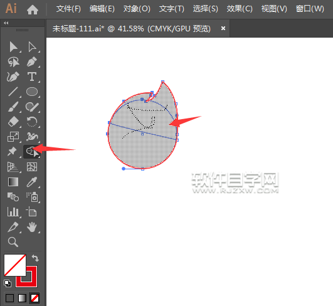Image resolution: width=333 pixels, height=306 pixels.
Task: Set paint mode to None
Action: [34, 298]
